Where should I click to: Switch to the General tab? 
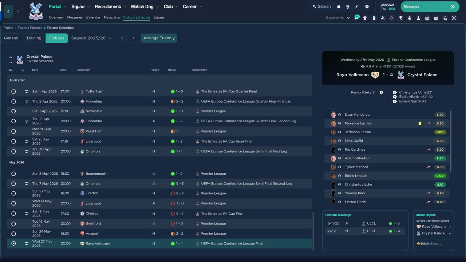11,38
